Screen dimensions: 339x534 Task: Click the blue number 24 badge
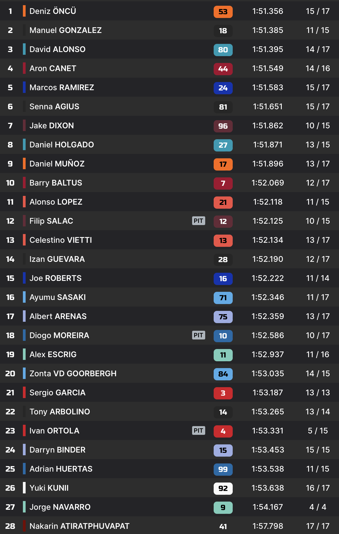pos(223,88)
